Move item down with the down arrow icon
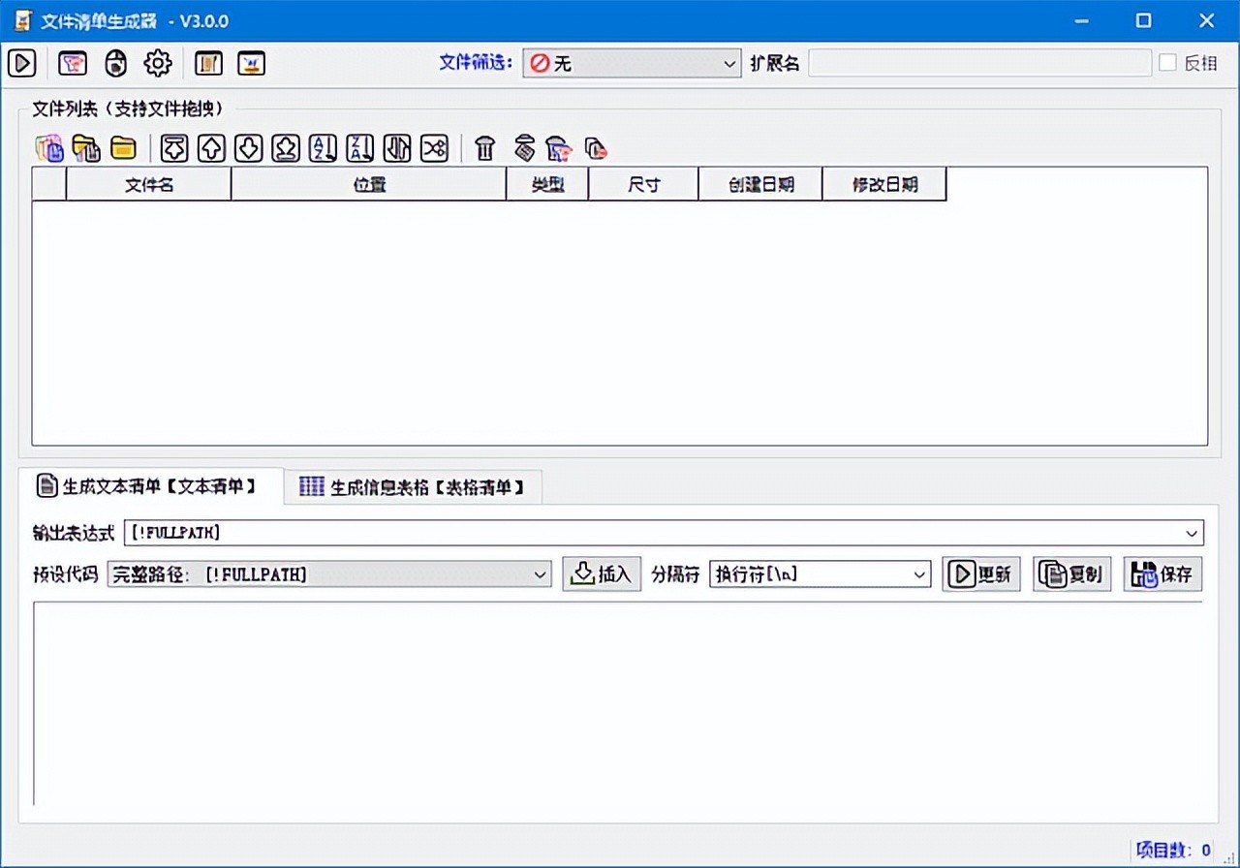 pos(249,148)
